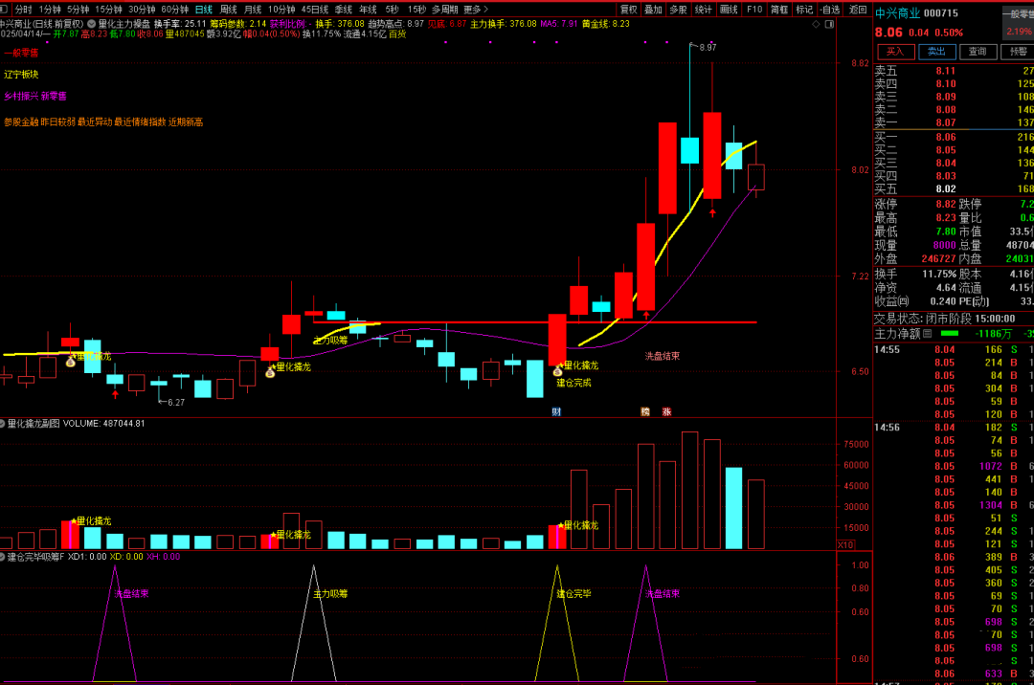
Task: Open the 多周期 period selector
Action: tap(444, 9)
